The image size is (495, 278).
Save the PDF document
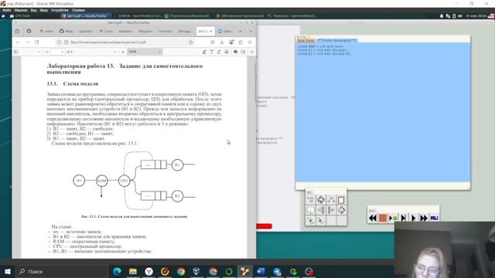243,52
